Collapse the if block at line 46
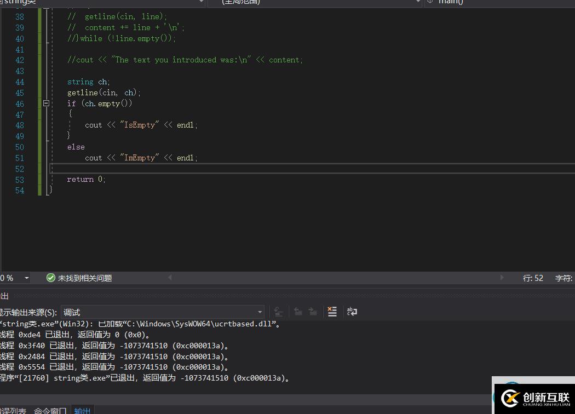 [46, 104]
